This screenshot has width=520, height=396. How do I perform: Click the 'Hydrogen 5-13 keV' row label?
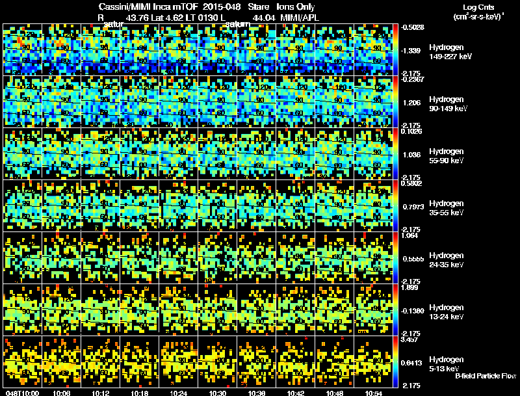(447, 364)
